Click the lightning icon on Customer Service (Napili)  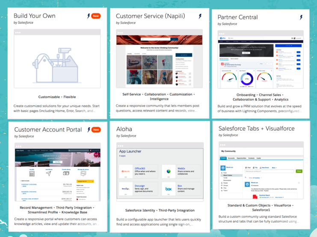click(200, 16)
